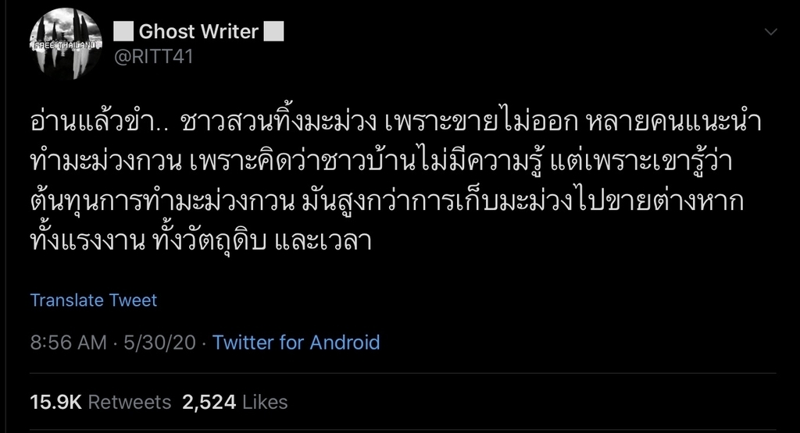Open the @RITT41 handle link
800x433 pixels.
(153, 57)
